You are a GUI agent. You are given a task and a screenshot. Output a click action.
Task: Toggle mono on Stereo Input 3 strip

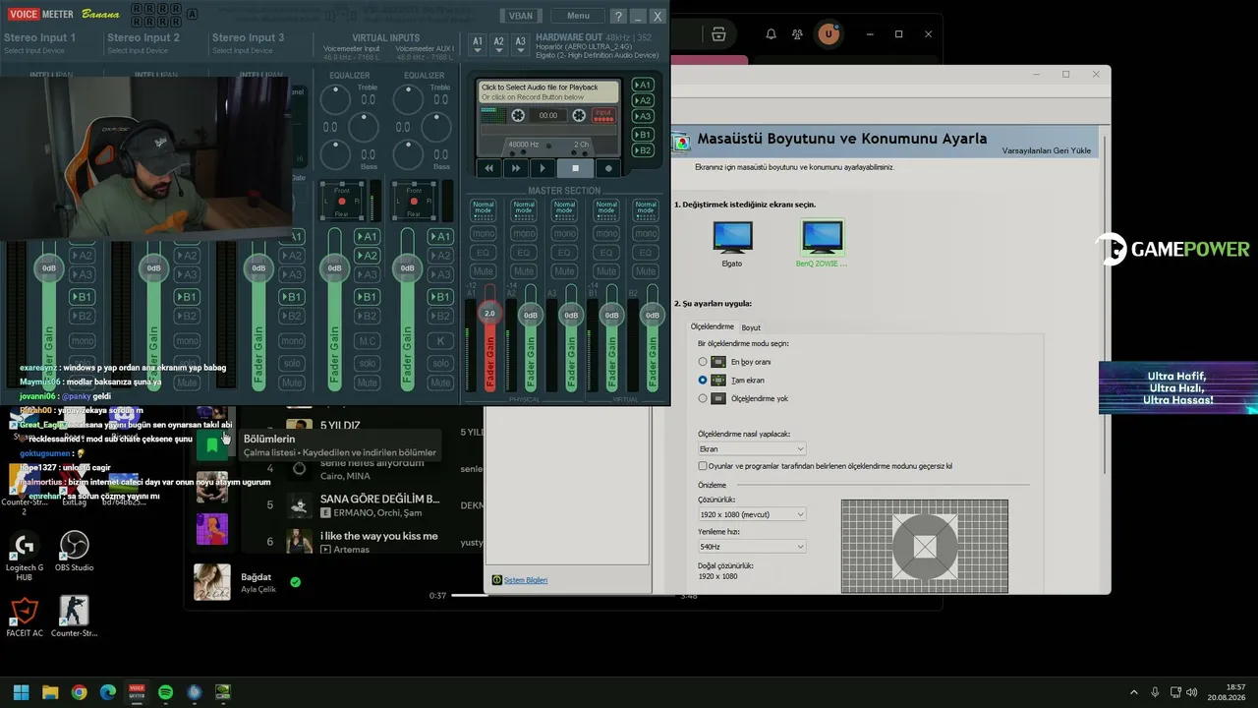click(x=292, y=341)
